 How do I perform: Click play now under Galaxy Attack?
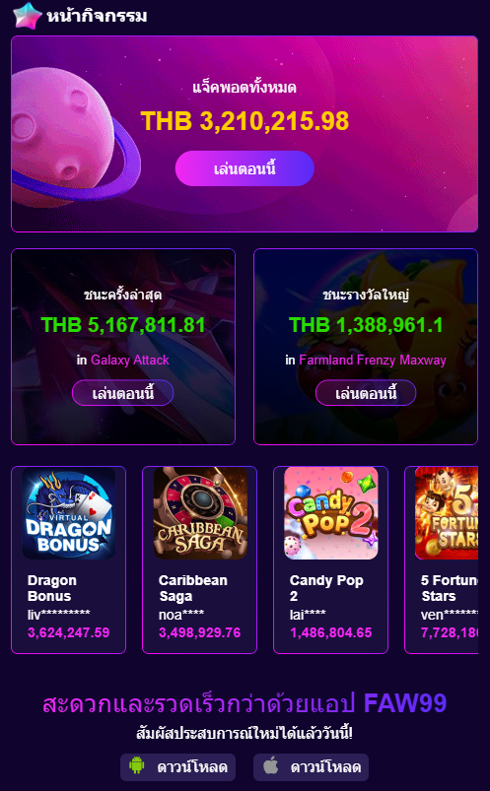click(123, 393)
